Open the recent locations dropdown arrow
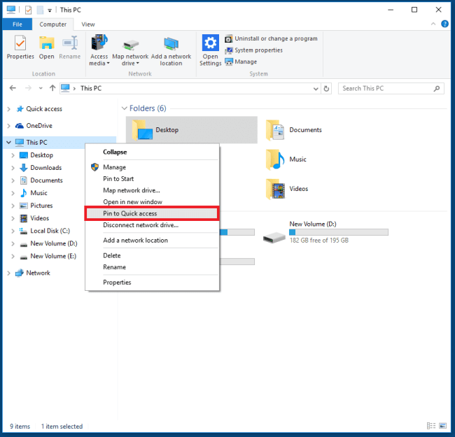Screen dimensions: 455x437 click(x=41, y=88)
